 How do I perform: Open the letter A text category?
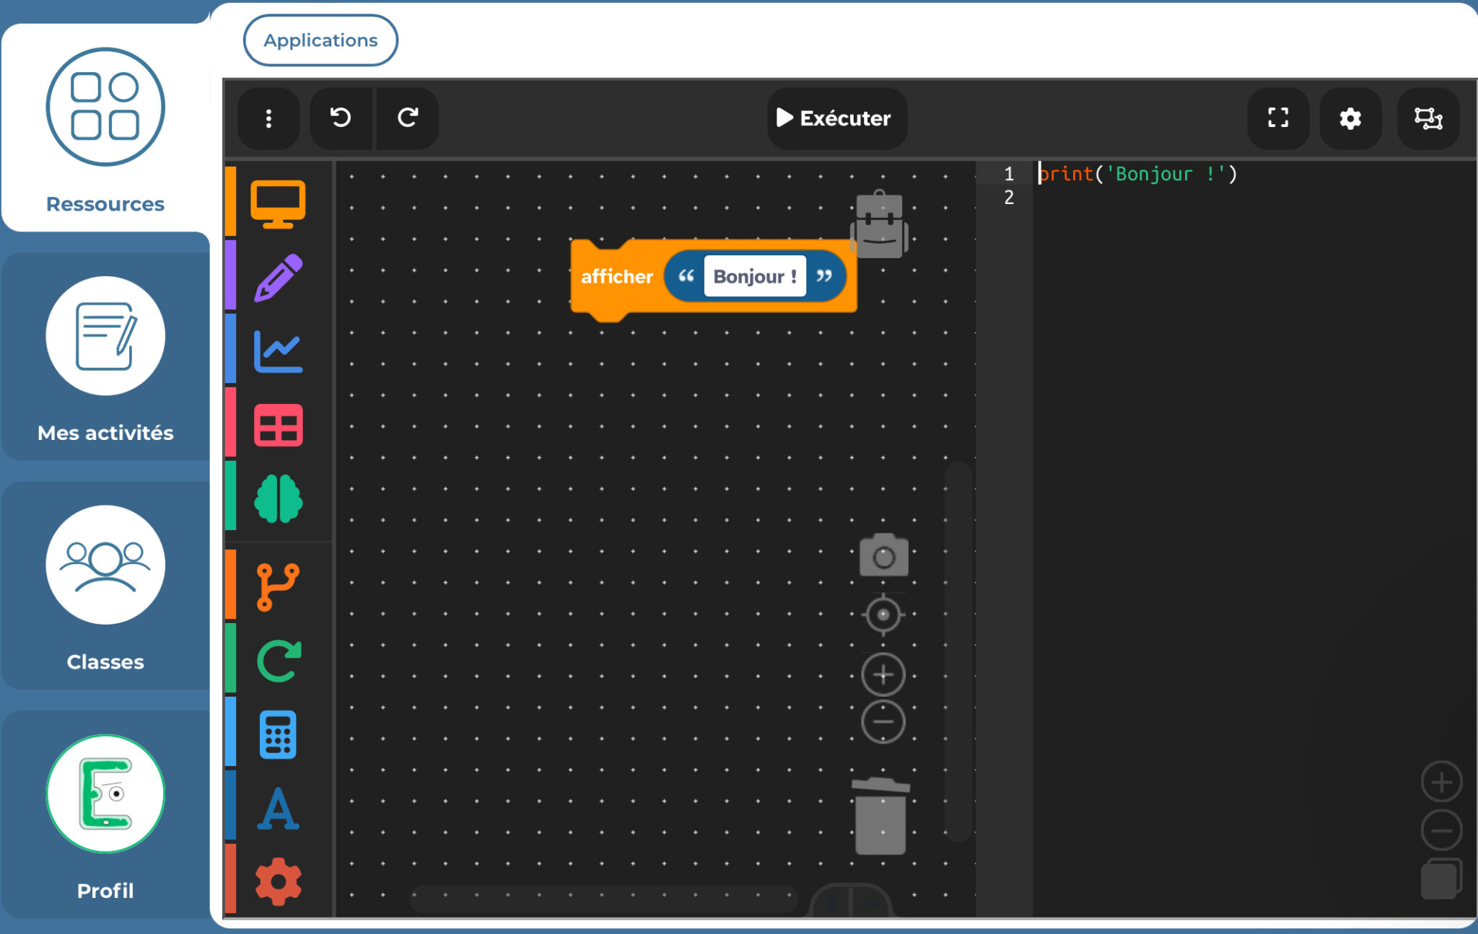pyautogui.click(x=278, y=809)
